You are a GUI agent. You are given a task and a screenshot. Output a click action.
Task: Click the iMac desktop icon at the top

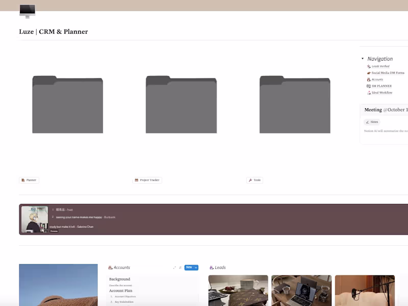coord(27,10)
